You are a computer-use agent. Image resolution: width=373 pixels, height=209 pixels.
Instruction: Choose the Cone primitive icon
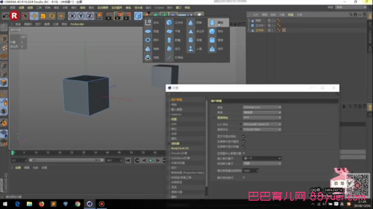point(190,23)
